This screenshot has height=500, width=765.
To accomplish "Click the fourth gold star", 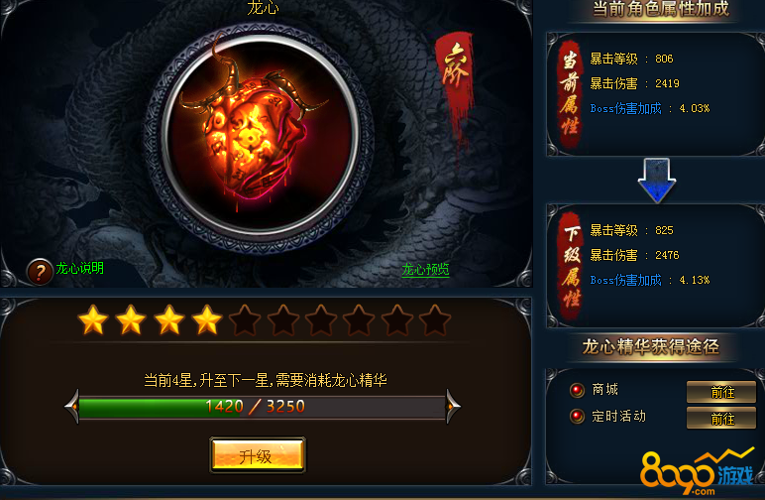I will point(207,320).
